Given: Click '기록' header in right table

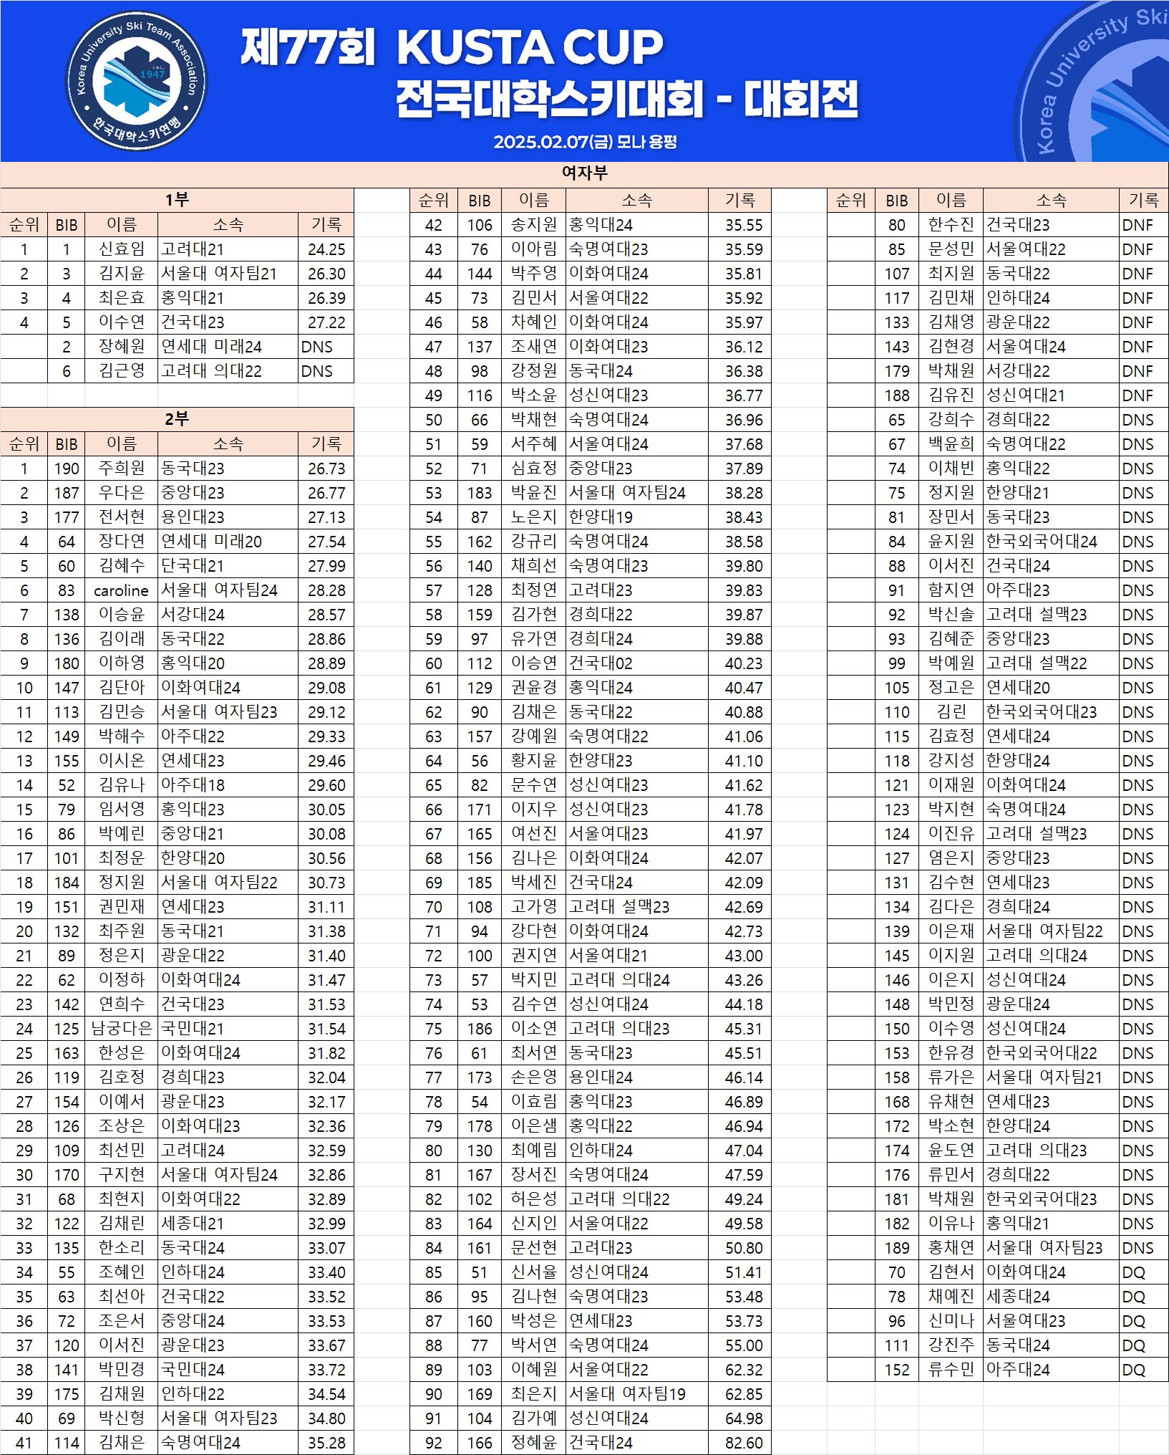Looking at the screenshot, I should tap(1143, 201).
